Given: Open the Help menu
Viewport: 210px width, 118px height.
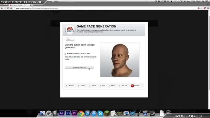Looking at the screenshot, I should 56,1.
